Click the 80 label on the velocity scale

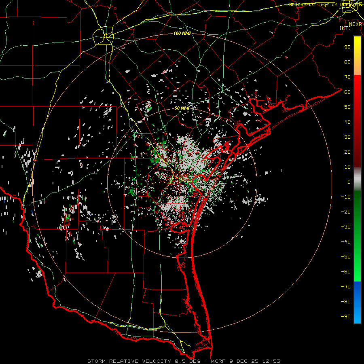347,62
